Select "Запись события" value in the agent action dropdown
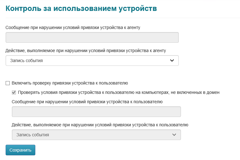Viewport: 240px width, 160px height. coord(27,61)
